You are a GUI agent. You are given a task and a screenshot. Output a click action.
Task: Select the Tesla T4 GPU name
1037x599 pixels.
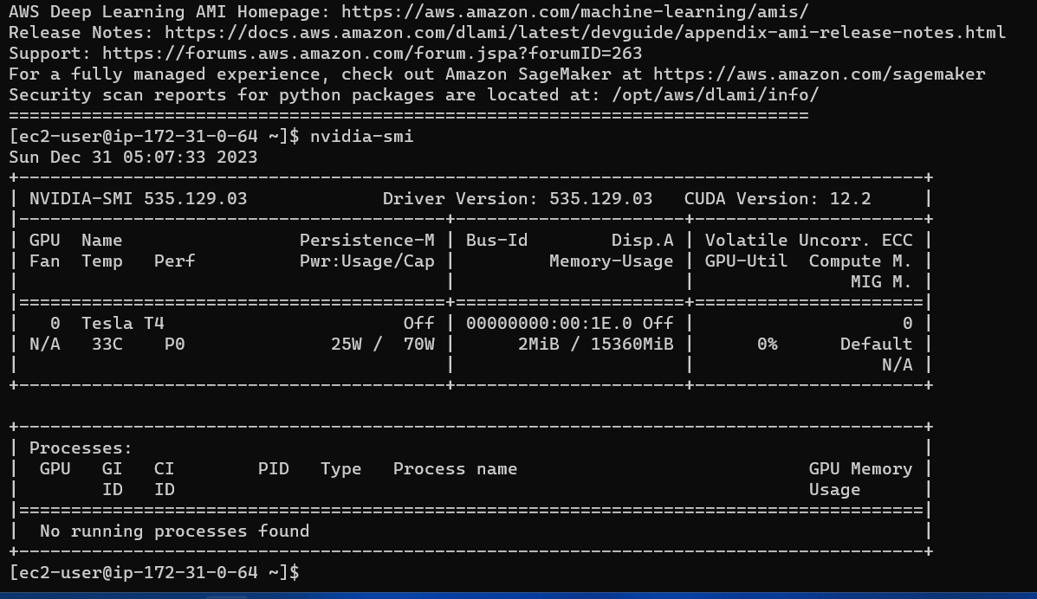tap(122, 323)
